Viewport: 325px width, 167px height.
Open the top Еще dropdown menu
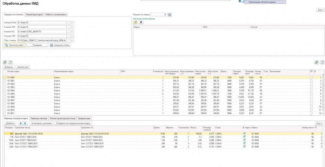(x=320, y=10)
